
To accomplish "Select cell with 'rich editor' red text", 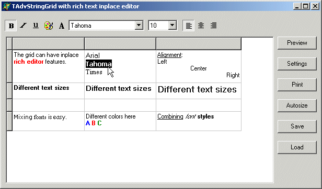I will point(48,66).
